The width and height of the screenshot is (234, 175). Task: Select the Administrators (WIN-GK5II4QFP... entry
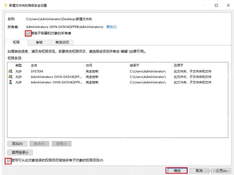point(118,77)
